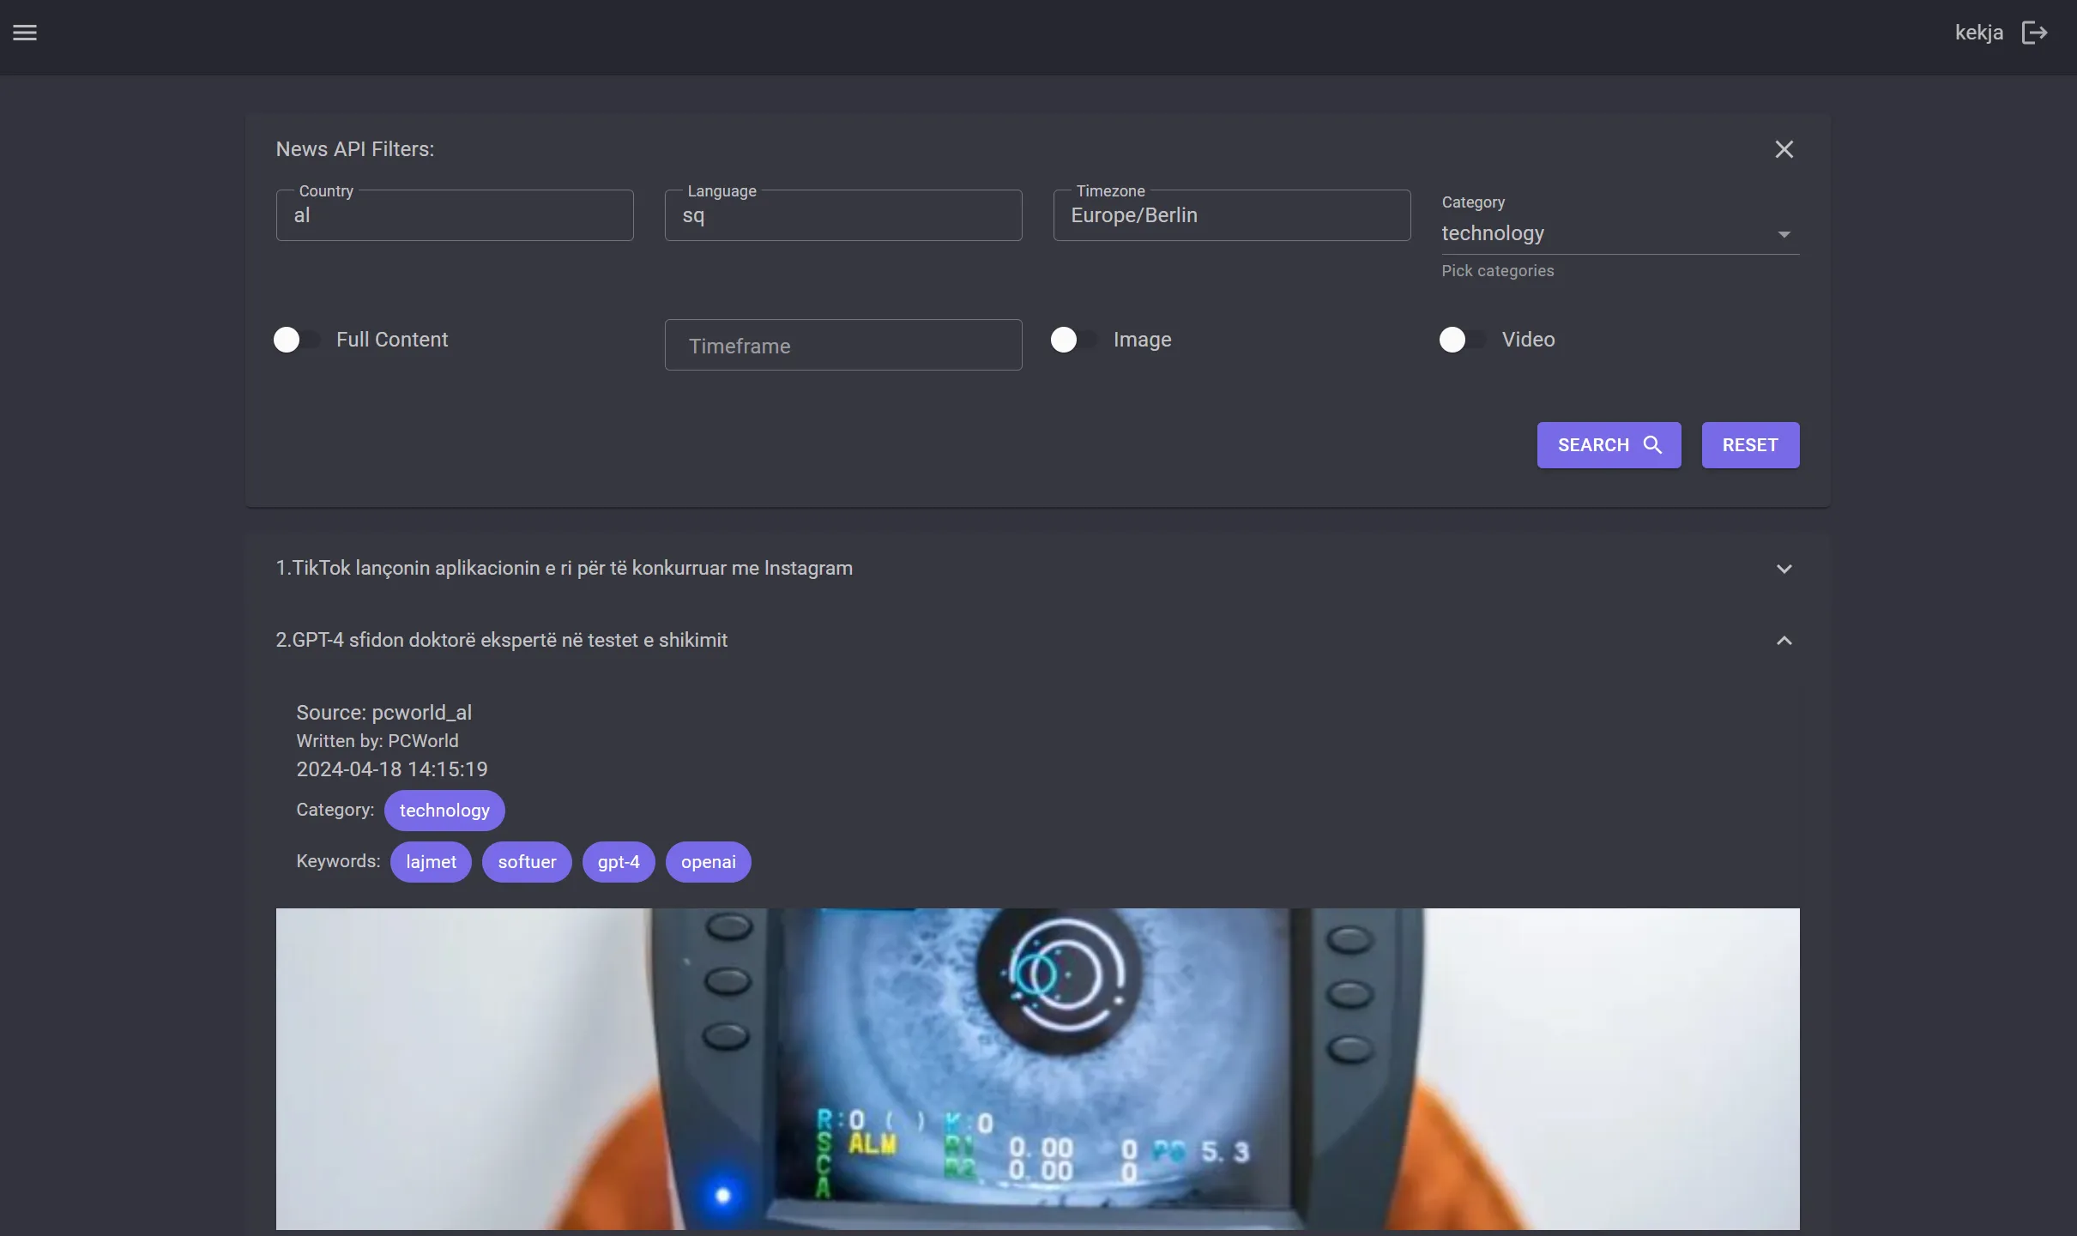Collapse the GPT-4 article details
This screenshot has height=1236, width=2077.
coord(1783,641)
